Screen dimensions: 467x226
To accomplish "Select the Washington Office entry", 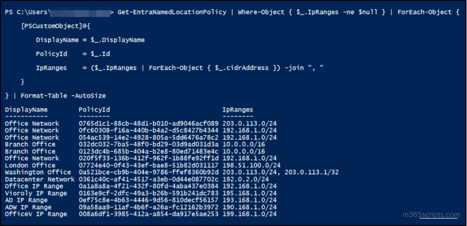I will 38,172.
